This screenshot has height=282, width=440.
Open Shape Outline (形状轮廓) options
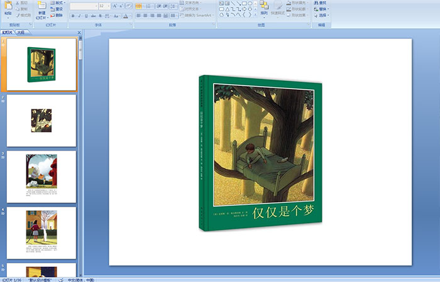click(x=297, y=9)
